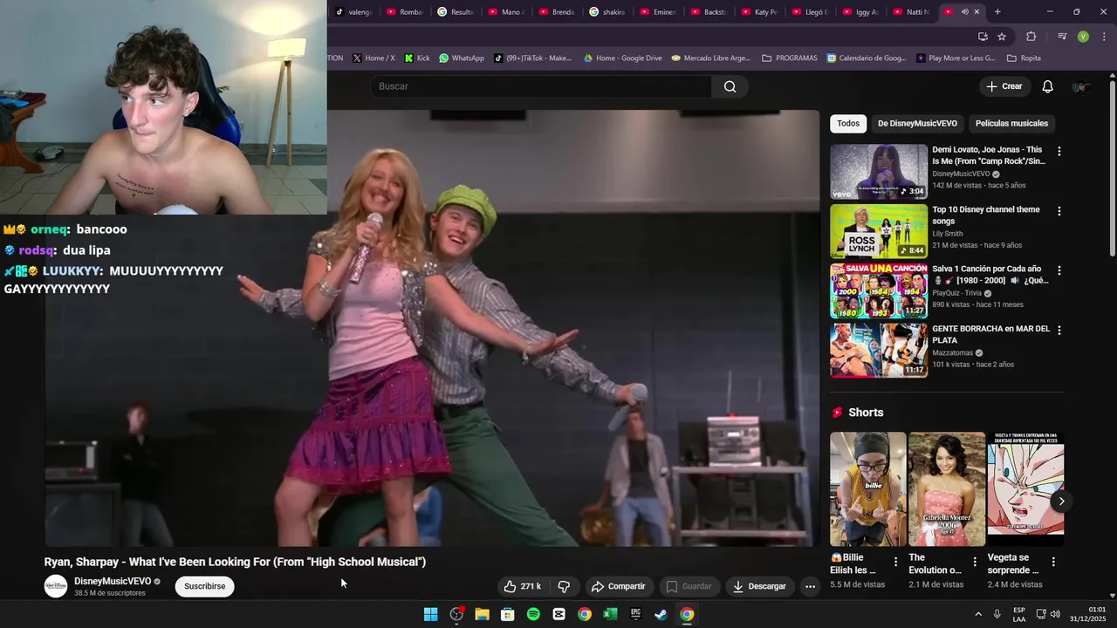Viewport: 1117px width, 628px height.
Task: Open a new browser tab
Action: tap(997, 12)
